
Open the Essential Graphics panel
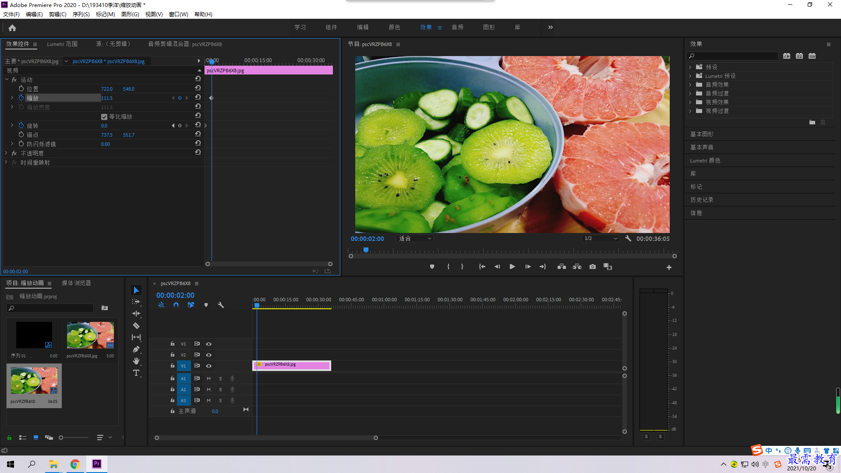pyautogui.click(x=702, y=134)
